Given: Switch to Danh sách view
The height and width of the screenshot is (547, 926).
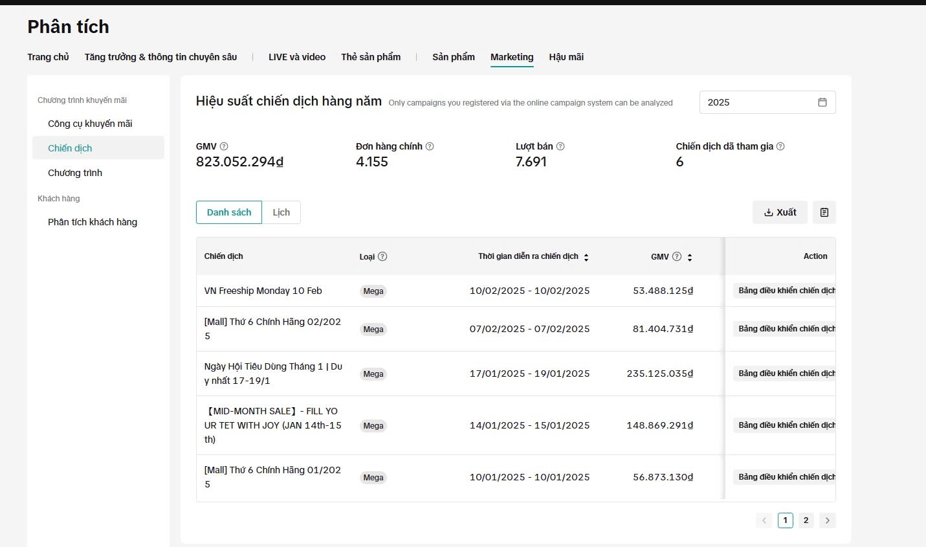Looking at the screenshot, I should click(229, 212).
